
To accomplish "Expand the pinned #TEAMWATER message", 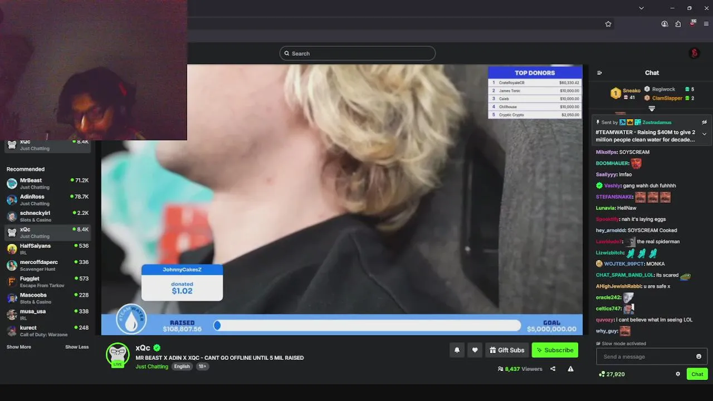I will (x=704, y=134).
